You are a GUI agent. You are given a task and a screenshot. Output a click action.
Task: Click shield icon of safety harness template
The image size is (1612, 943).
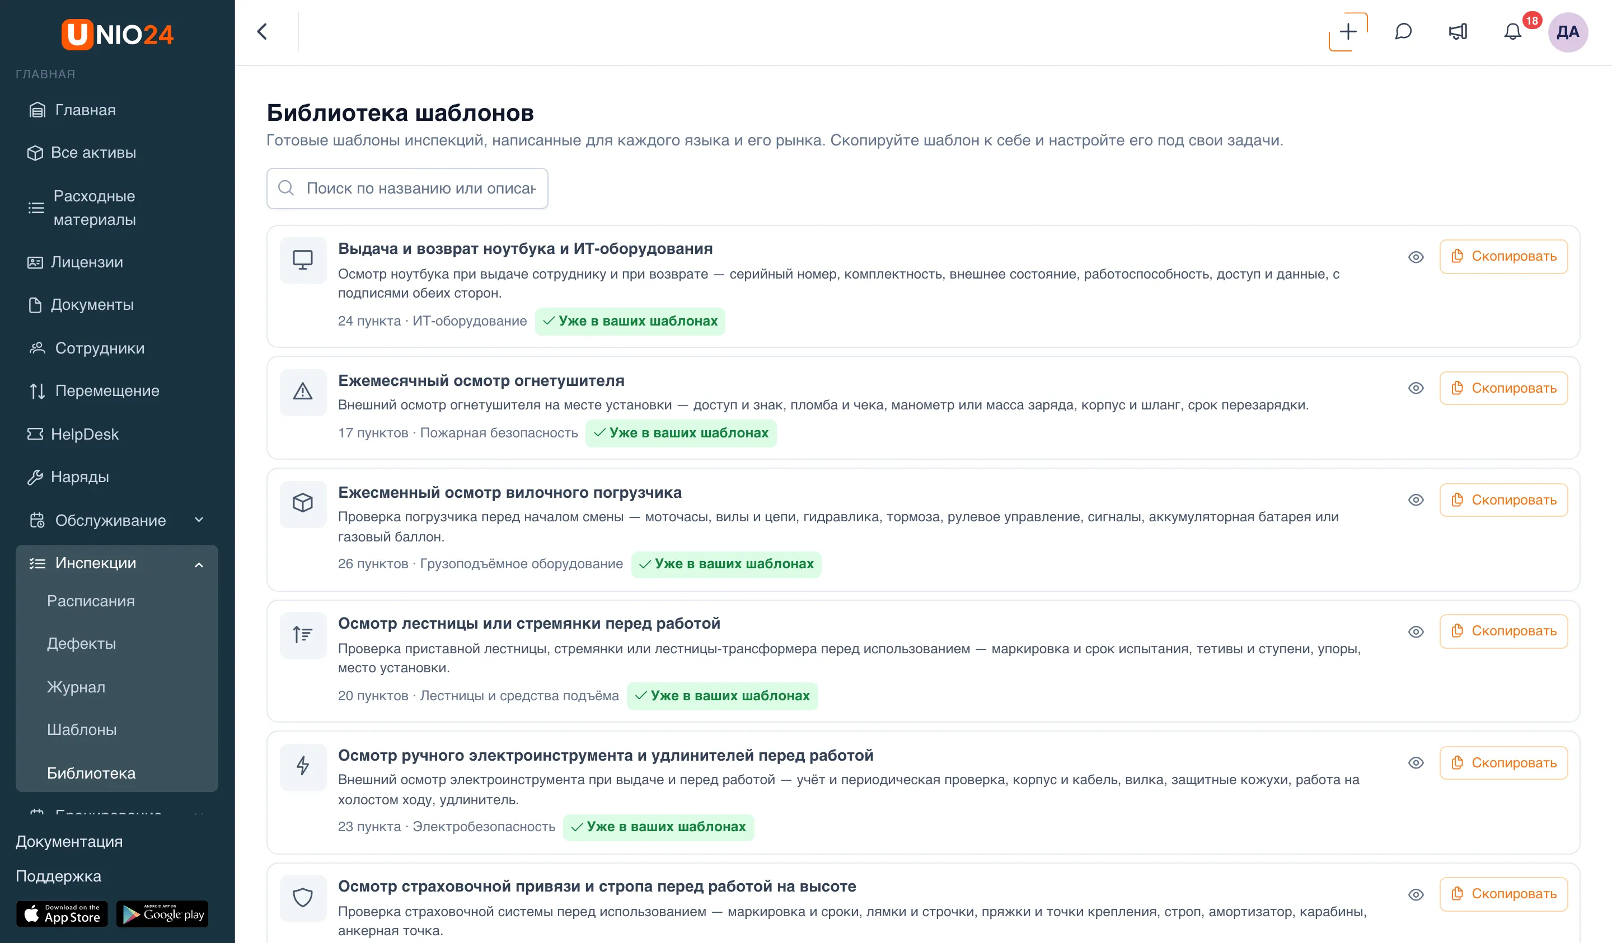pos(303,898)
